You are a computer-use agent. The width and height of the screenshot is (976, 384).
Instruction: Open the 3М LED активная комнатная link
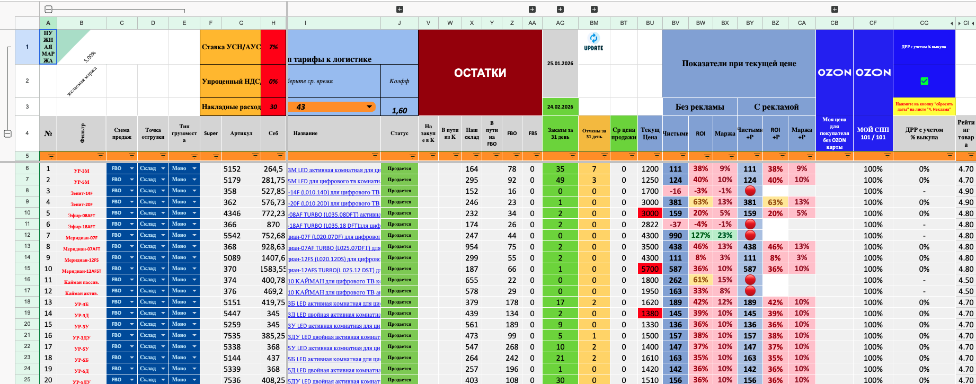pyautogui.click(x=334, y=170)
